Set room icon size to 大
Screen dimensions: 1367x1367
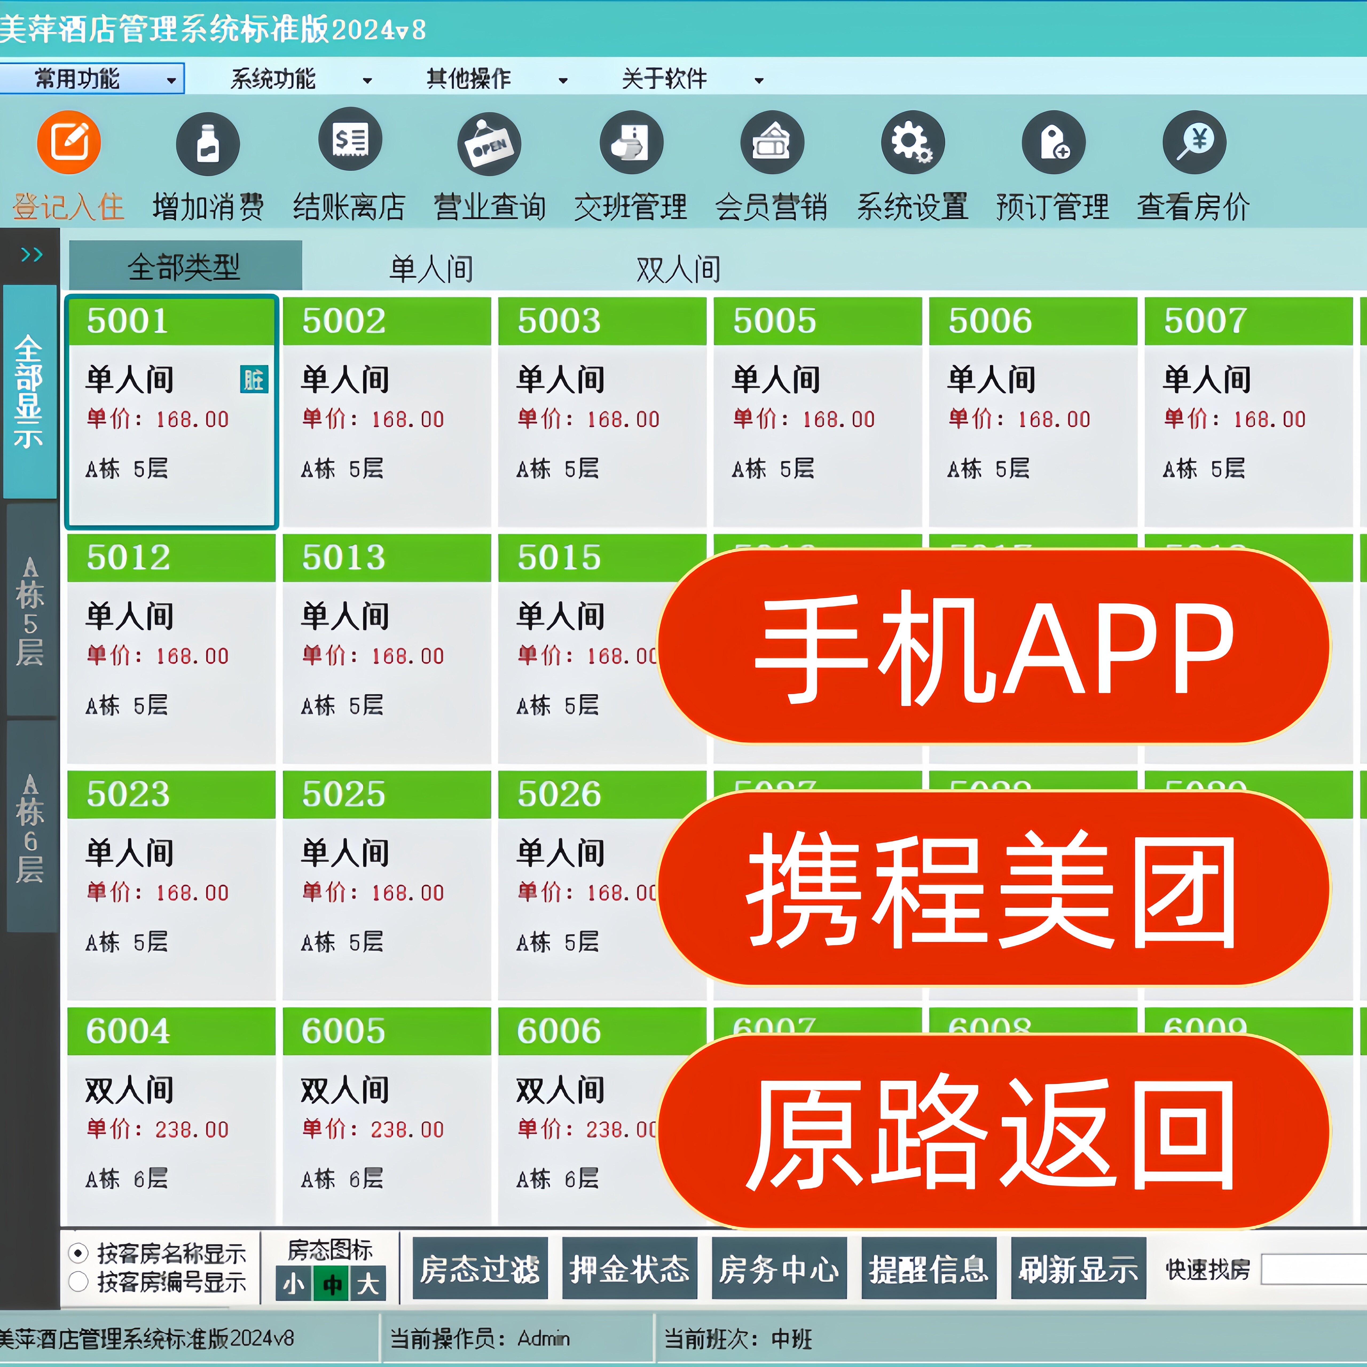pyautogui.click(x=368, y=1283)
